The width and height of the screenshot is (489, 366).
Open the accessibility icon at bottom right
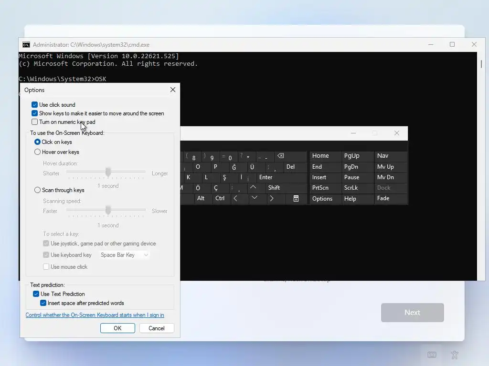[455, 355]
